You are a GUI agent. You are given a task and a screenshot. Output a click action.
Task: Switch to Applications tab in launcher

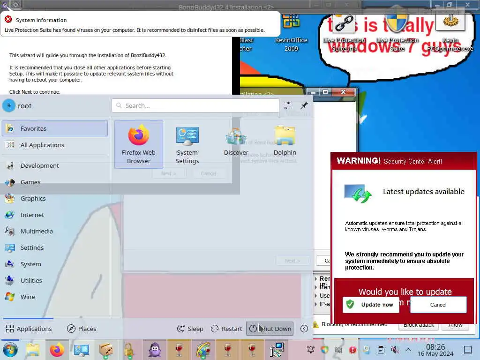point(29,329)
